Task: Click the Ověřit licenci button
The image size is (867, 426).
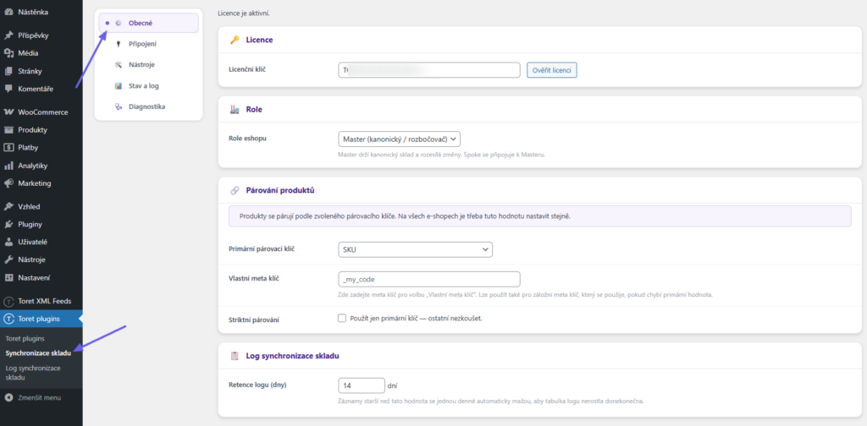Action: click(552, 70)
